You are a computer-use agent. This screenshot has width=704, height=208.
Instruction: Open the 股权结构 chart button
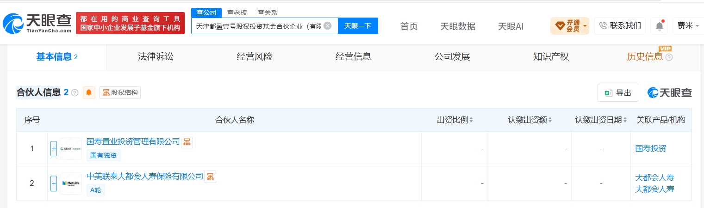(120, 92)
